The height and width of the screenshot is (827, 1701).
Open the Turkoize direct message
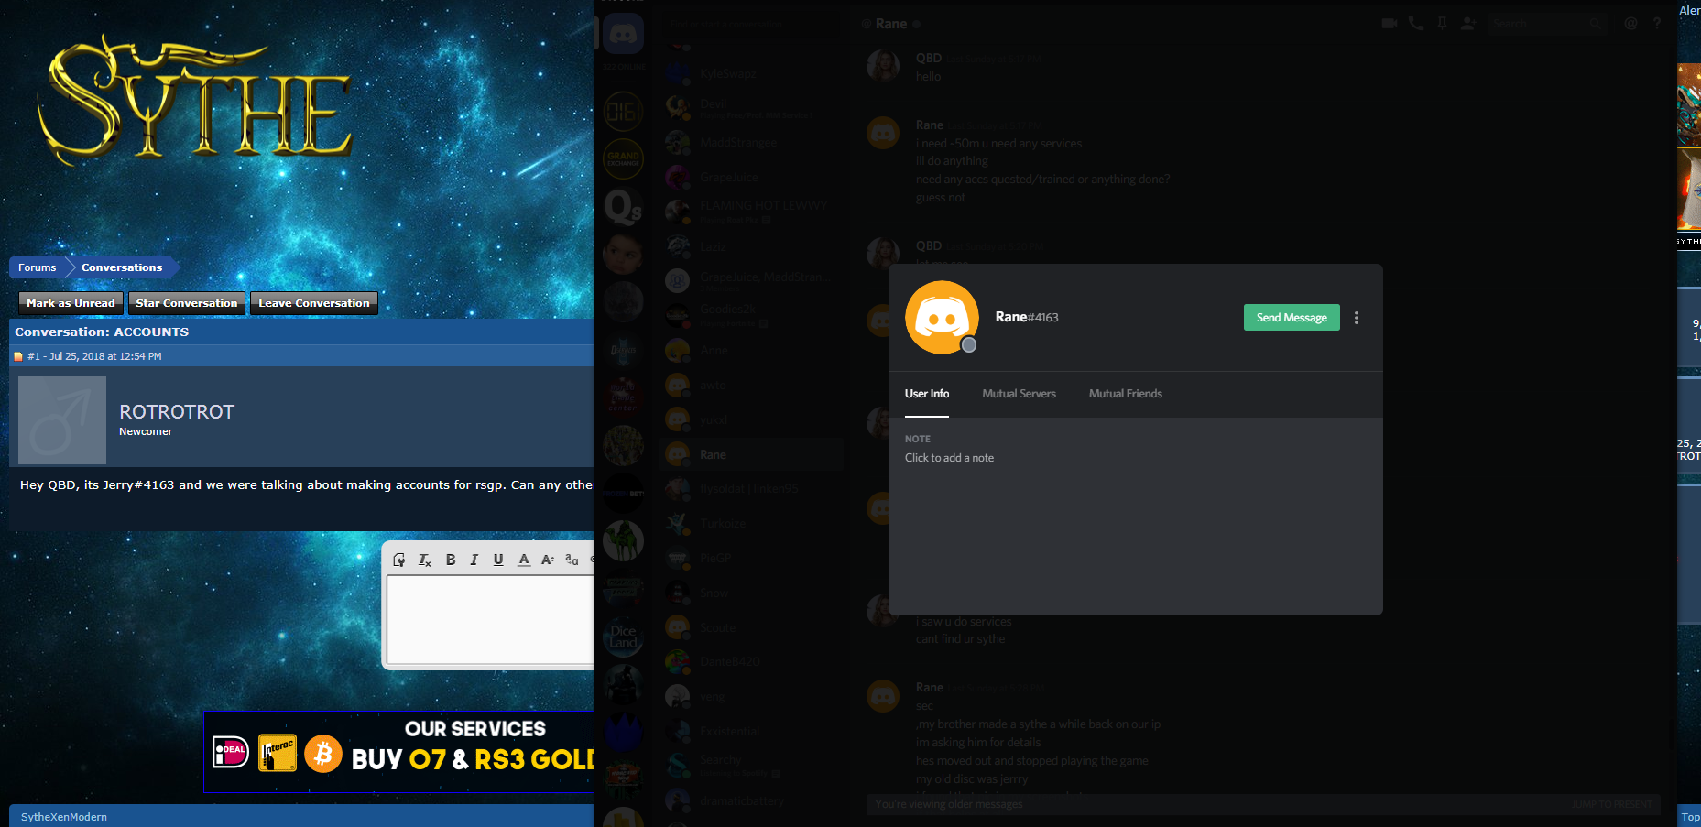[x=751, y=524]
